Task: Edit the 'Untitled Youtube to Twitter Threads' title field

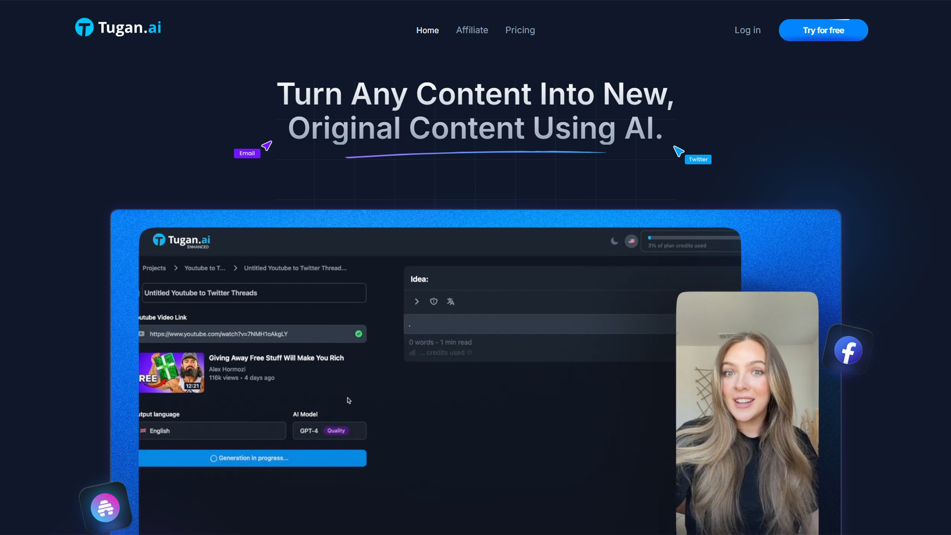Action: (253, 293)
